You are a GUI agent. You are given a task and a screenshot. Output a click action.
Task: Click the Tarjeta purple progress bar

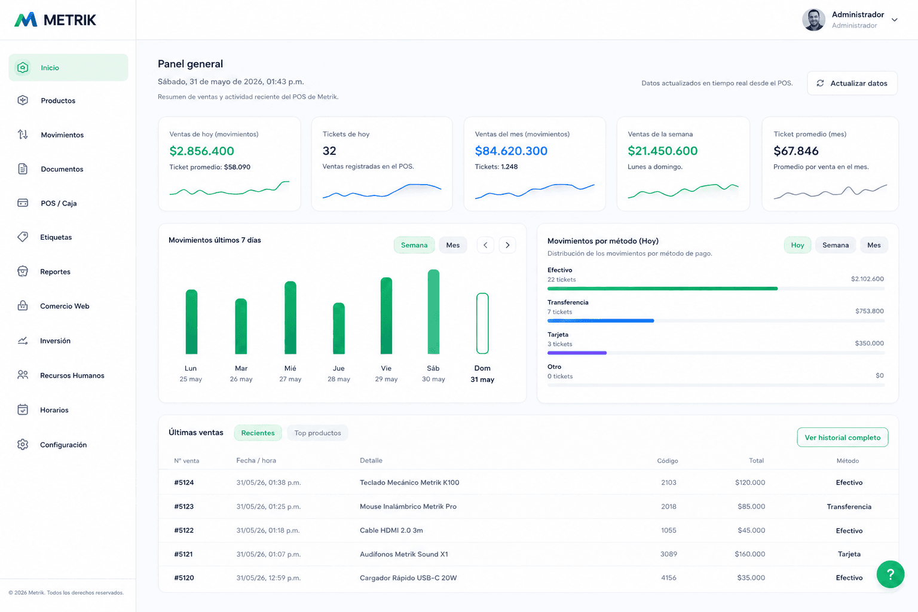577,353
